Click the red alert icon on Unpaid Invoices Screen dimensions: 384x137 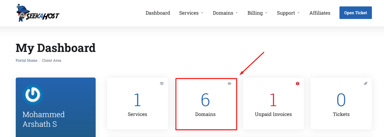(x=297, y=84)
